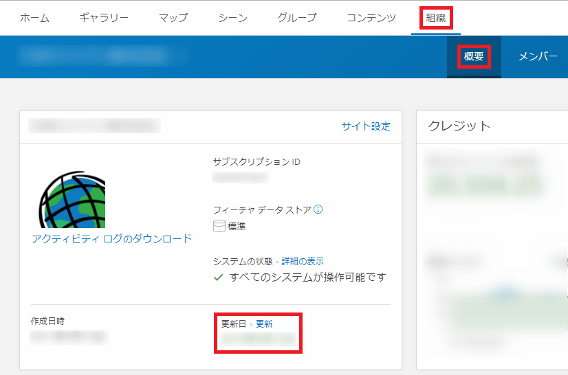Click the database icon next to 標準

(219, 226)
